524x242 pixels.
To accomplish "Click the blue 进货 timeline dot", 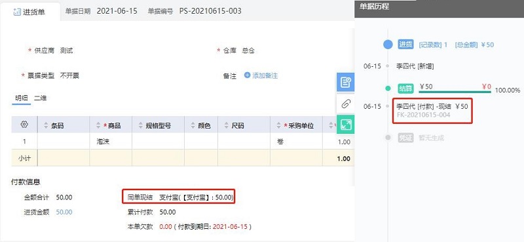I will pyautogui.click(x=388, y=45).
